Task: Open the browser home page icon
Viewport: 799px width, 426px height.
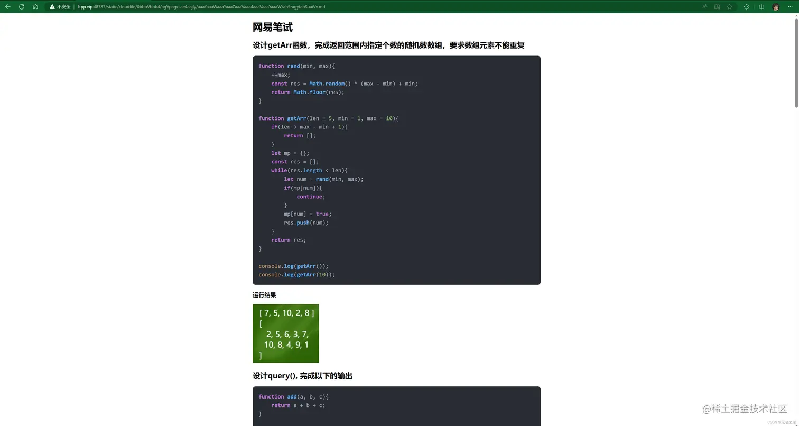Action: pos(35,7)
